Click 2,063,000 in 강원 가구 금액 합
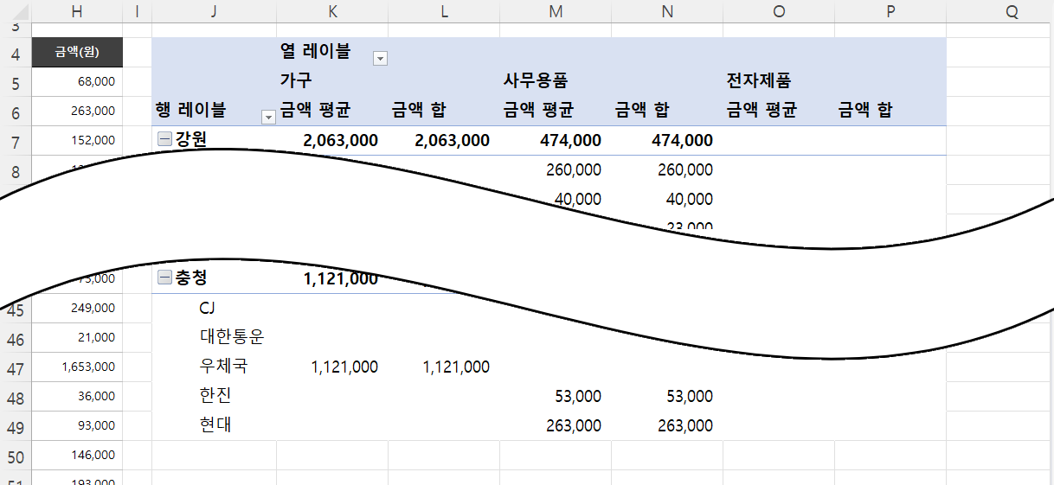 tap(453, 140)
